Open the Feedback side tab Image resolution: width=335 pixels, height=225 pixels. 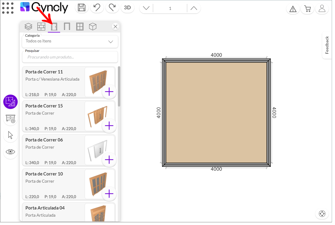pyautogui.click(x=327, y=45)
